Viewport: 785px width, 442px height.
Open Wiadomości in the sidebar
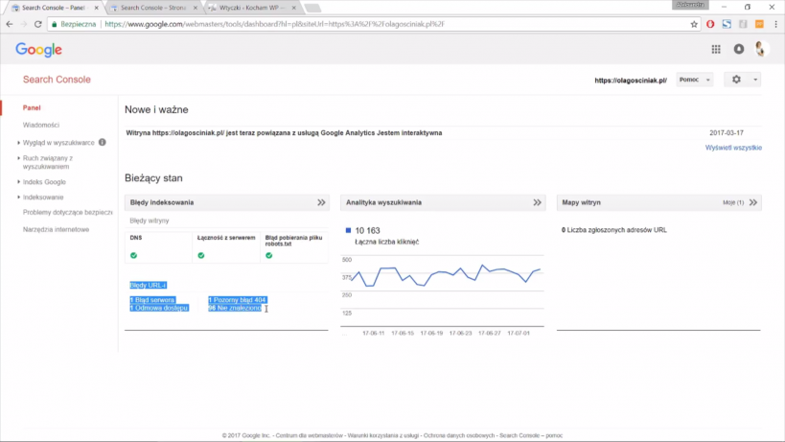[x=41, y=126]
